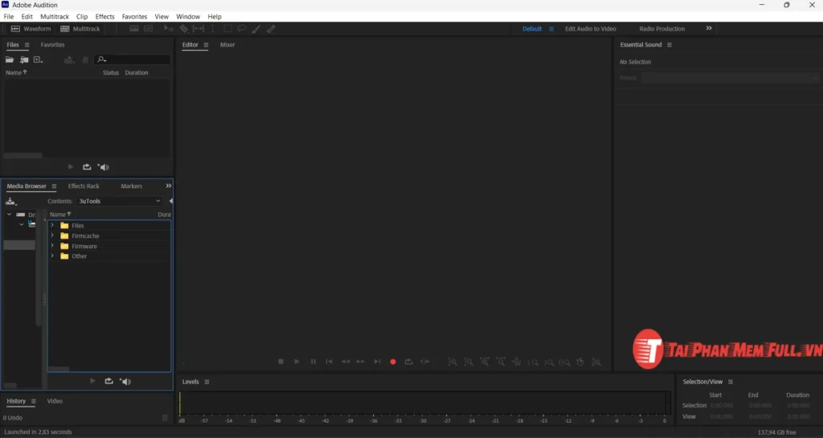The width and height of the screenshot is (823, 438).
Task: Show the spectral pitch display
Action: (149, 29)
